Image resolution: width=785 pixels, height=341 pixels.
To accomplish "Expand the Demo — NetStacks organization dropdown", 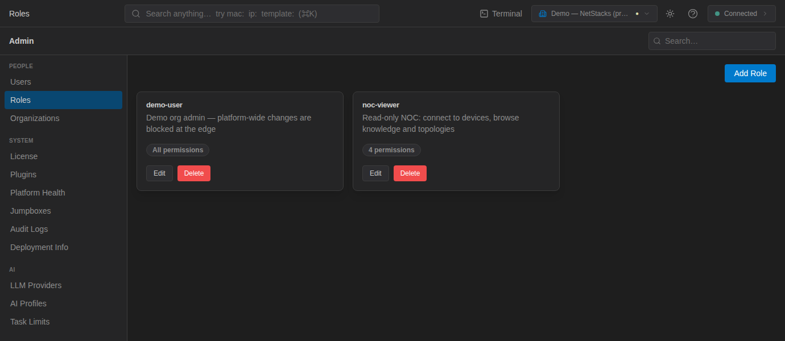I will 594,14.
